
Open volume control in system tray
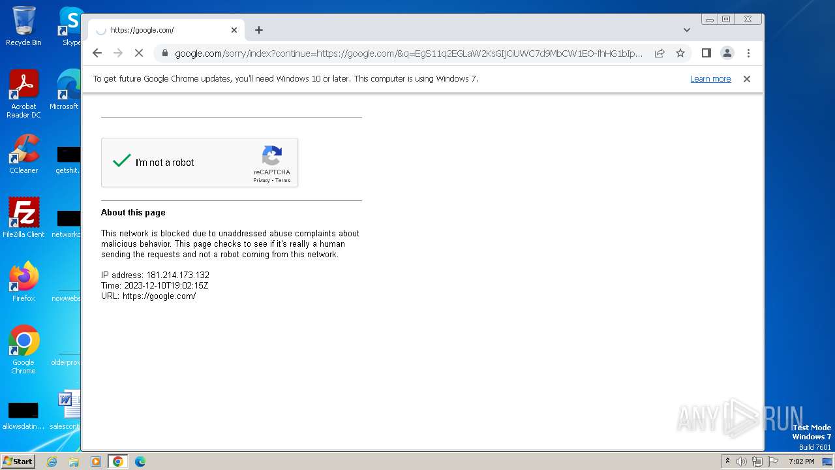pos(742,462)
